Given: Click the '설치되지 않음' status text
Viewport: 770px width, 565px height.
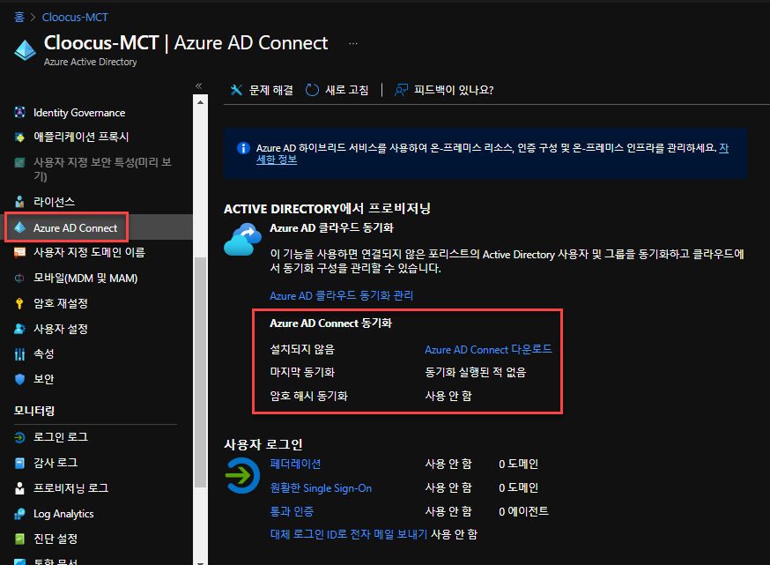Looking at the screenshot, I should click(302, 349).
